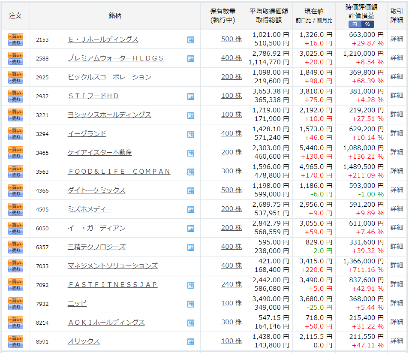
Task: Select the -6.0 円 daily change
Action: coord(322,194)
